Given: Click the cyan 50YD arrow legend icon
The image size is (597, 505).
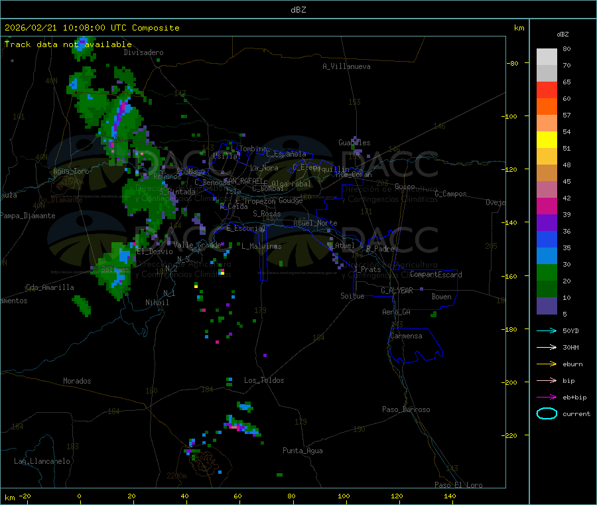Looking at the screenshot, I should pyautogui.click(x=547, y=330).
